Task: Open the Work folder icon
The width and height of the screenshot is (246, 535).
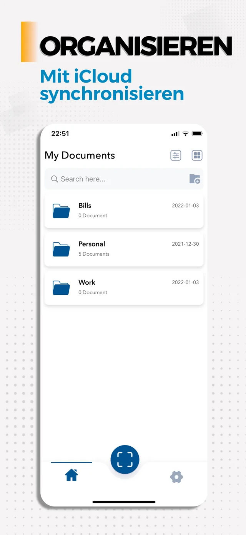Action: 61,288
